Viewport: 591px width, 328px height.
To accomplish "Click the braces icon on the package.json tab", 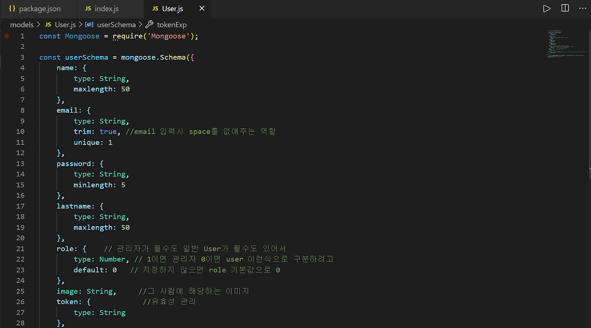I will tap(12, 8).
